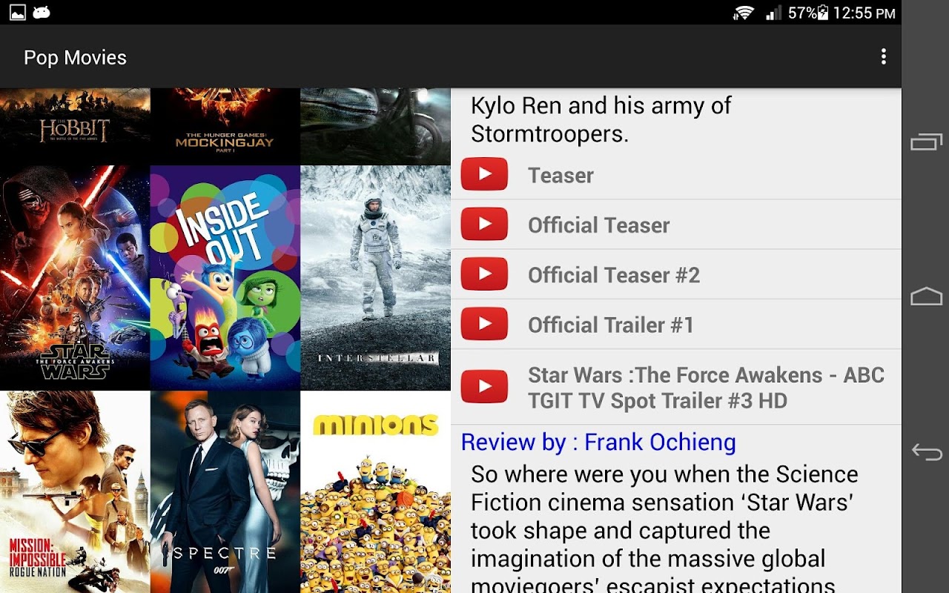Click the Pop Movies app title
The width and height of the screenshot is (949, 593).
click(75, 58)
